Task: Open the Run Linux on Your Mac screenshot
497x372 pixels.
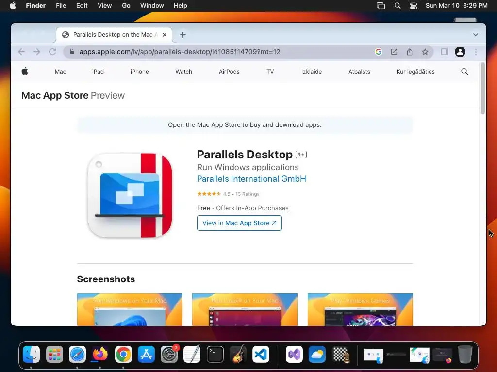Action: coord(245,310)
